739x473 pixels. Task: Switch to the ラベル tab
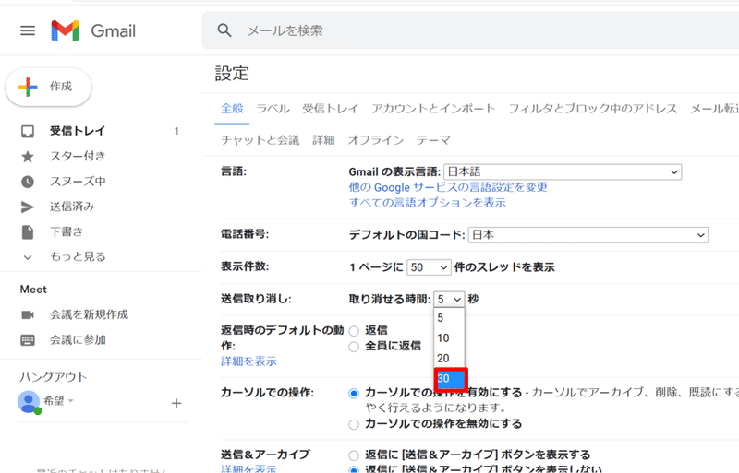[x=273, y=109]
